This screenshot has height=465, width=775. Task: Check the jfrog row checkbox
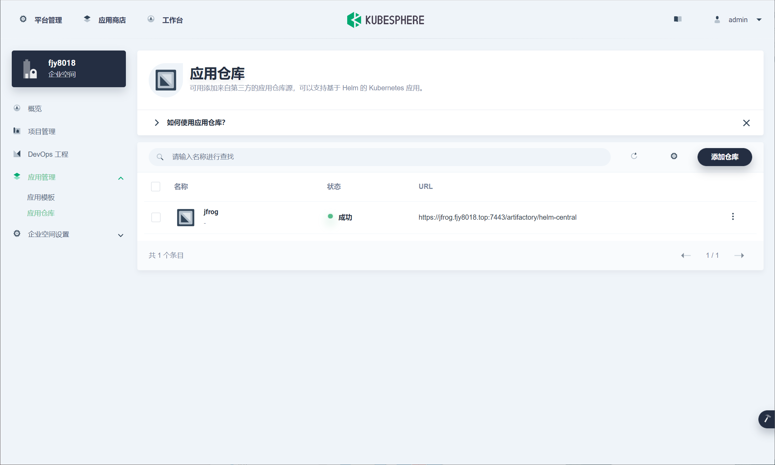[x=156, y=217]
